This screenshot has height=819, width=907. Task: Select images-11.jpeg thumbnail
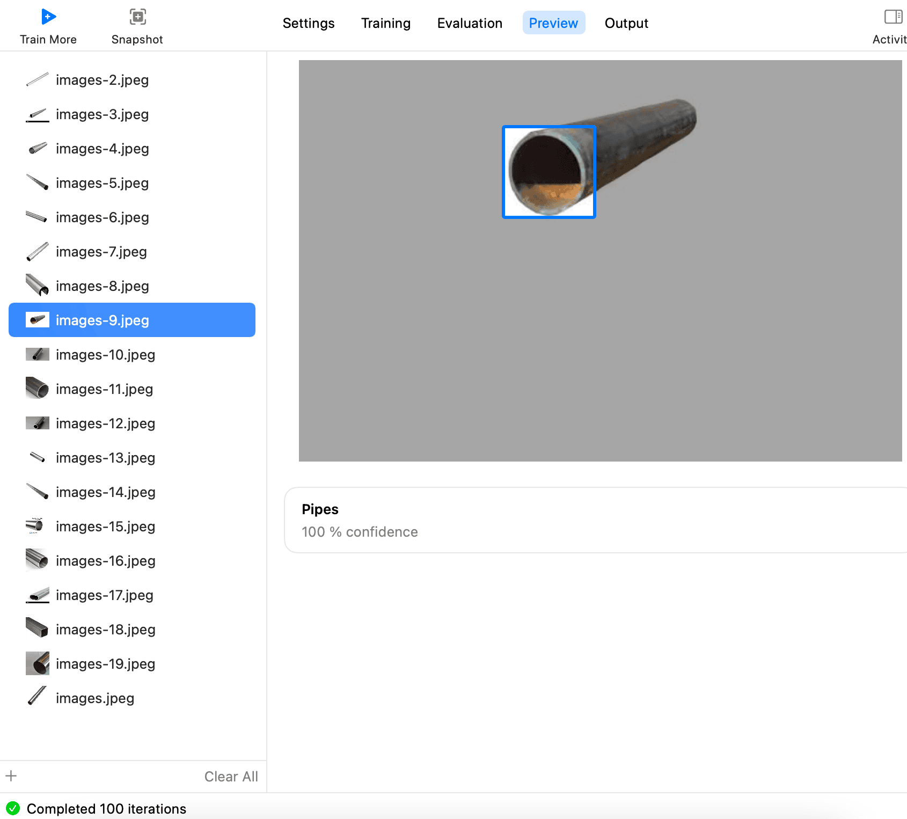(38, 388)
